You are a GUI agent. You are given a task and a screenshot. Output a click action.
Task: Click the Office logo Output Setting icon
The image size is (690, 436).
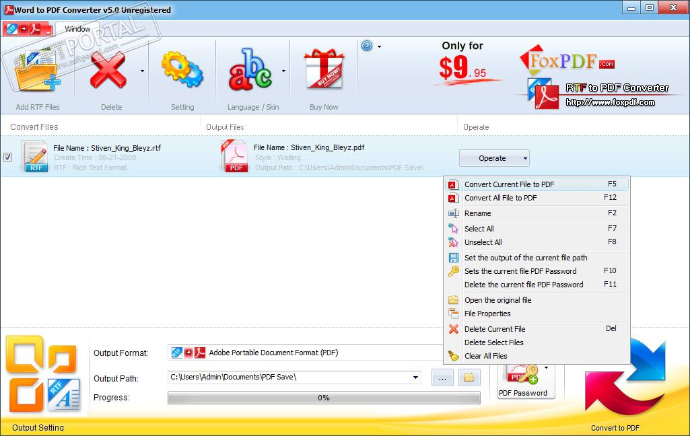pyautogui.click(x=42, y=374)
